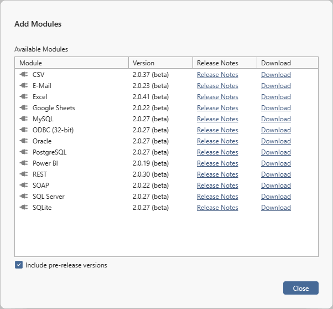The width and height of the screenshot is (333, 309).
Task: Download the ODBC (32-bit) module
Action: [x=276, y=130]
